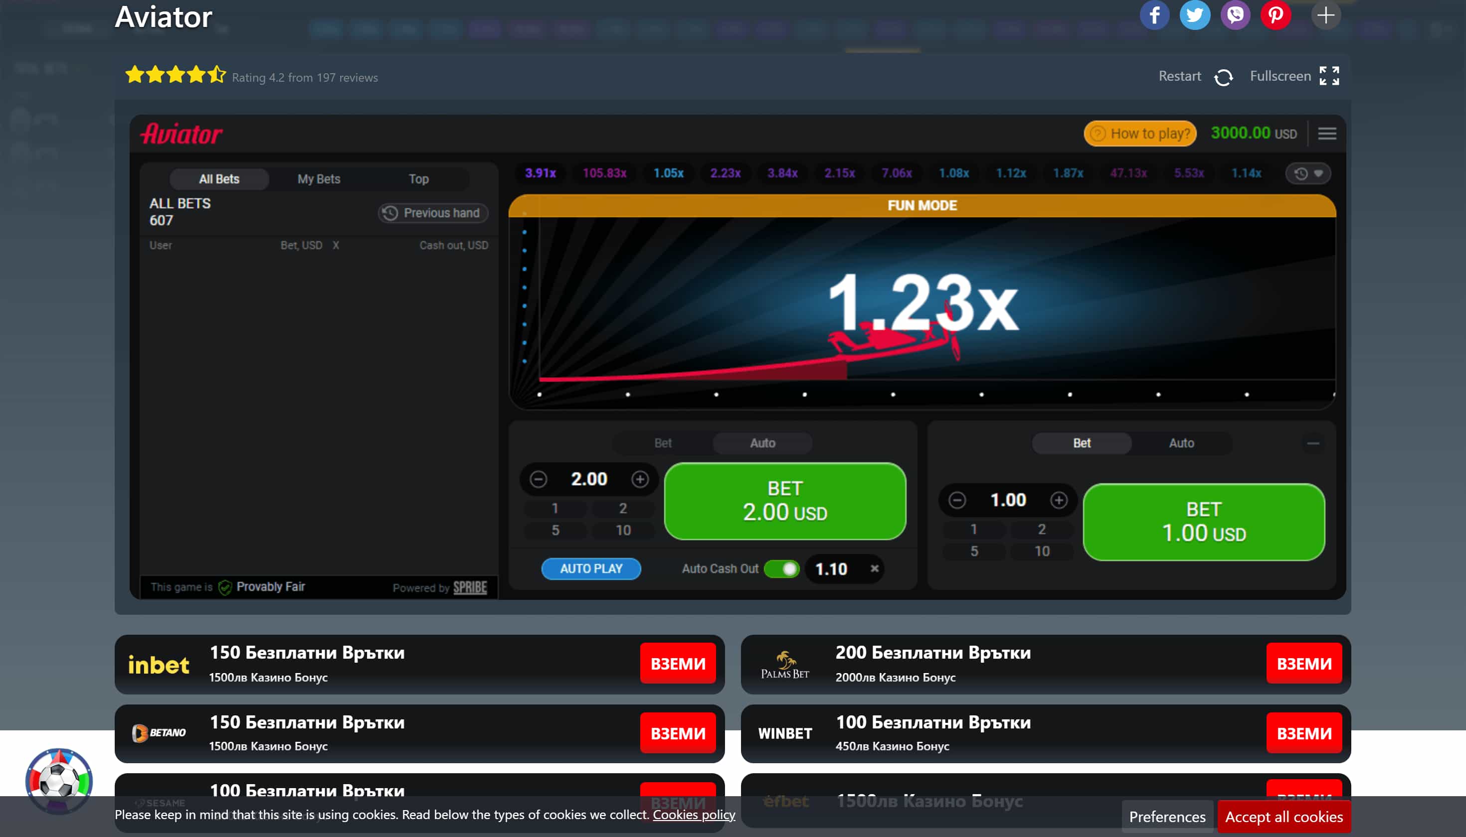The image size is (1466, 837).
Task: Click the BET 2.00 USD button
Action: 785,501
